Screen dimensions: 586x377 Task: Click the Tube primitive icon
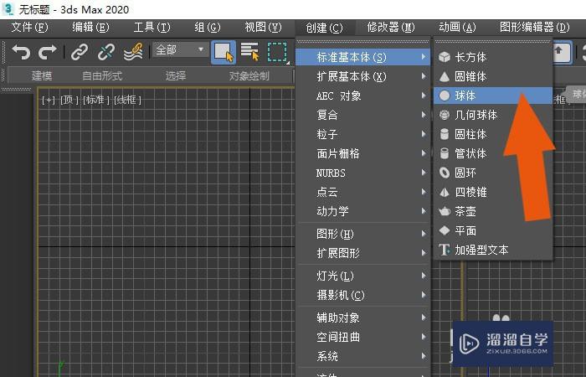(445, 153)
